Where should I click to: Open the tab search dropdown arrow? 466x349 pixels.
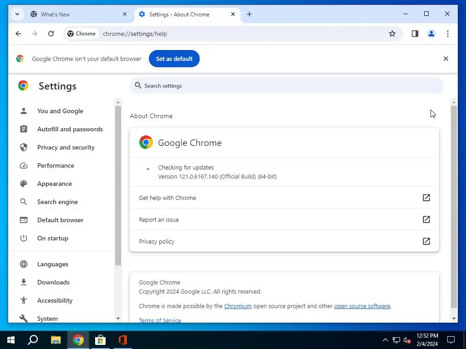click(17, 14)
